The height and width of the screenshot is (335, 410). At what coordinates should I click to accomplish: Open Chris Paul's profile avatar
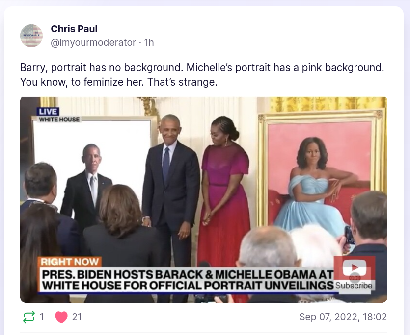tap(31, 36)
